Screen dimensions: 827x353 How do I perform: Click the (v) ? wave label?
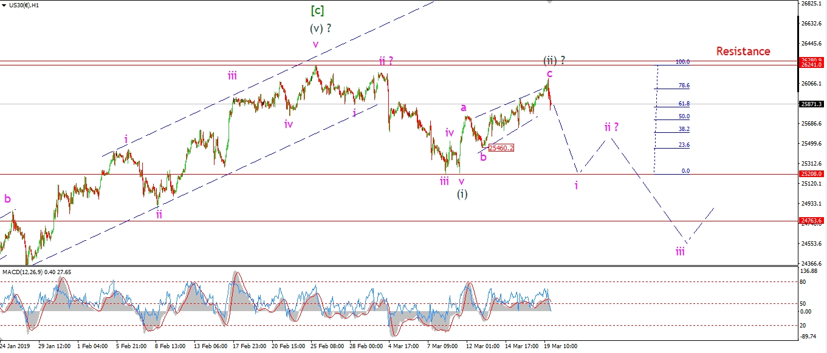pos(320,28)
